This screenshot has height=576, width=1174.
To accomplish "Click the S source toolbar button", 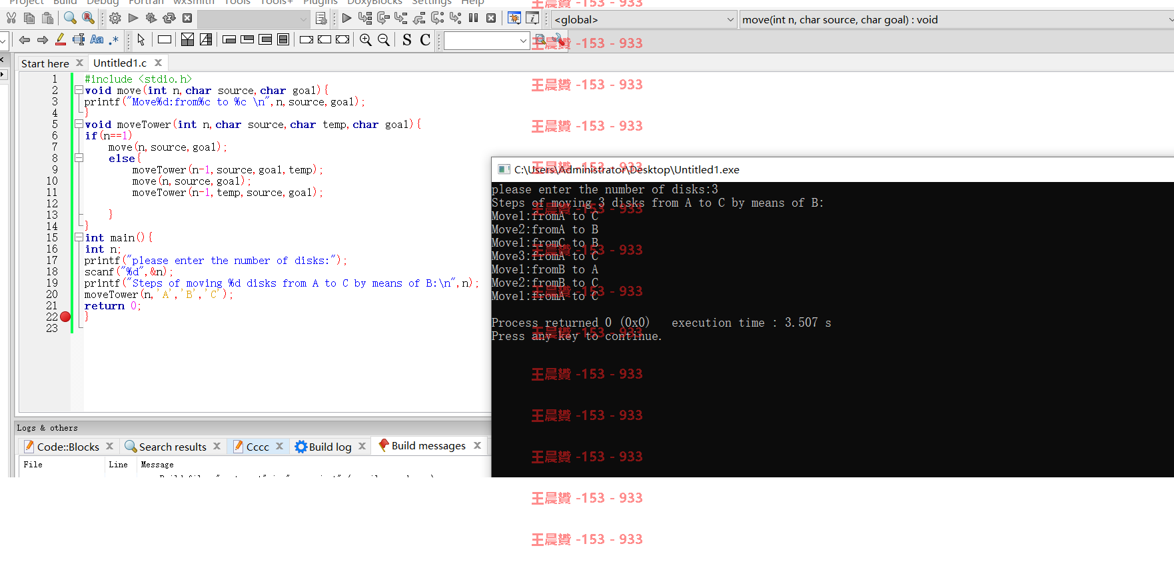I will pyautogui.click(x=407, y=40).
